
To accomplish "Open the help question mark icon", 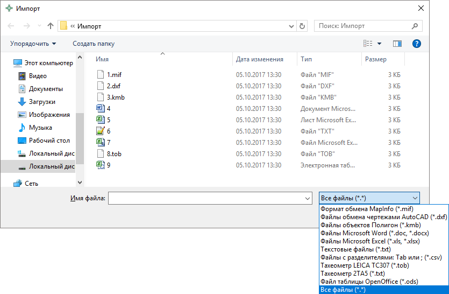I will pyautogui.click(x=416, y=44).
